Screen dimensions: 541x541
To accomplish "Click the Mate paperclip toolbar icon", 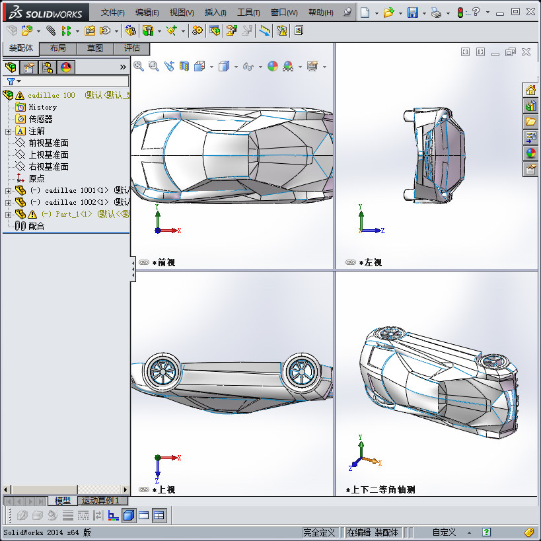I will pos(51,30).
